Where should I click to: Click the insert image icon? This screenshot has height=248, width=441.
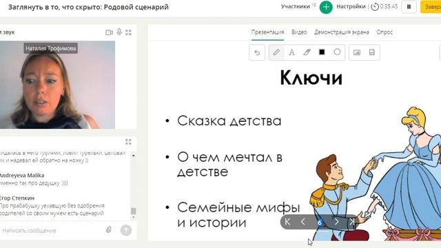click(357, 52)
